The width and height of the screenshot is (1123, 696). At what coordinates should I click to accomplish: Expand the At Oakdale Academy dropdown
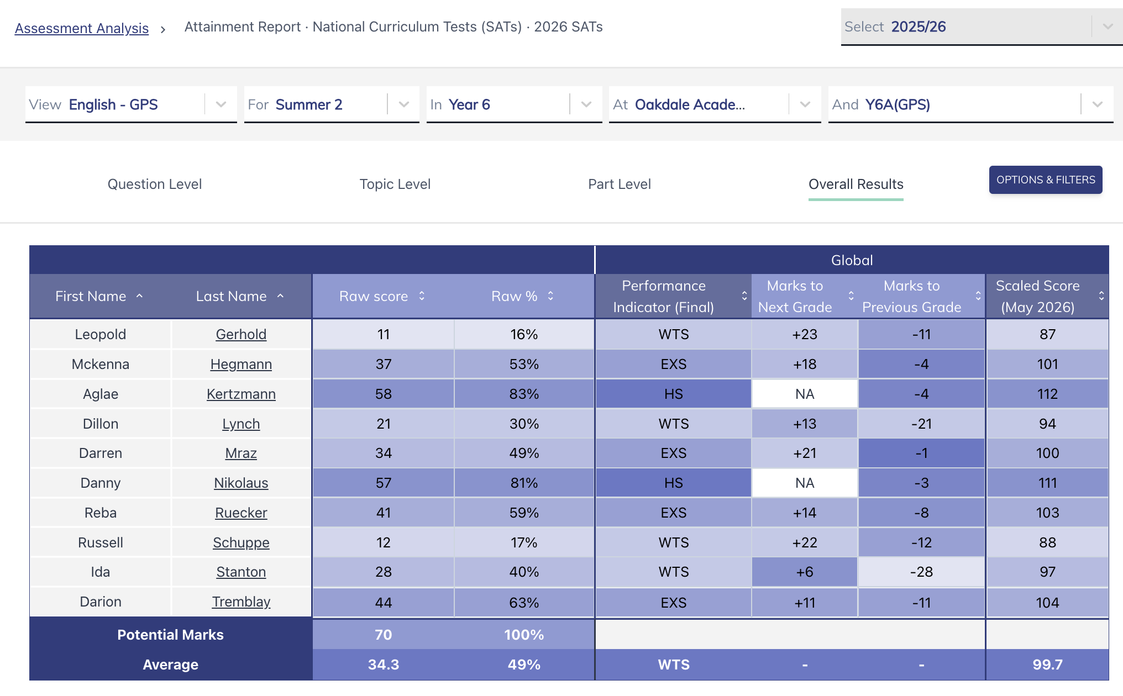tap(715, 104)
